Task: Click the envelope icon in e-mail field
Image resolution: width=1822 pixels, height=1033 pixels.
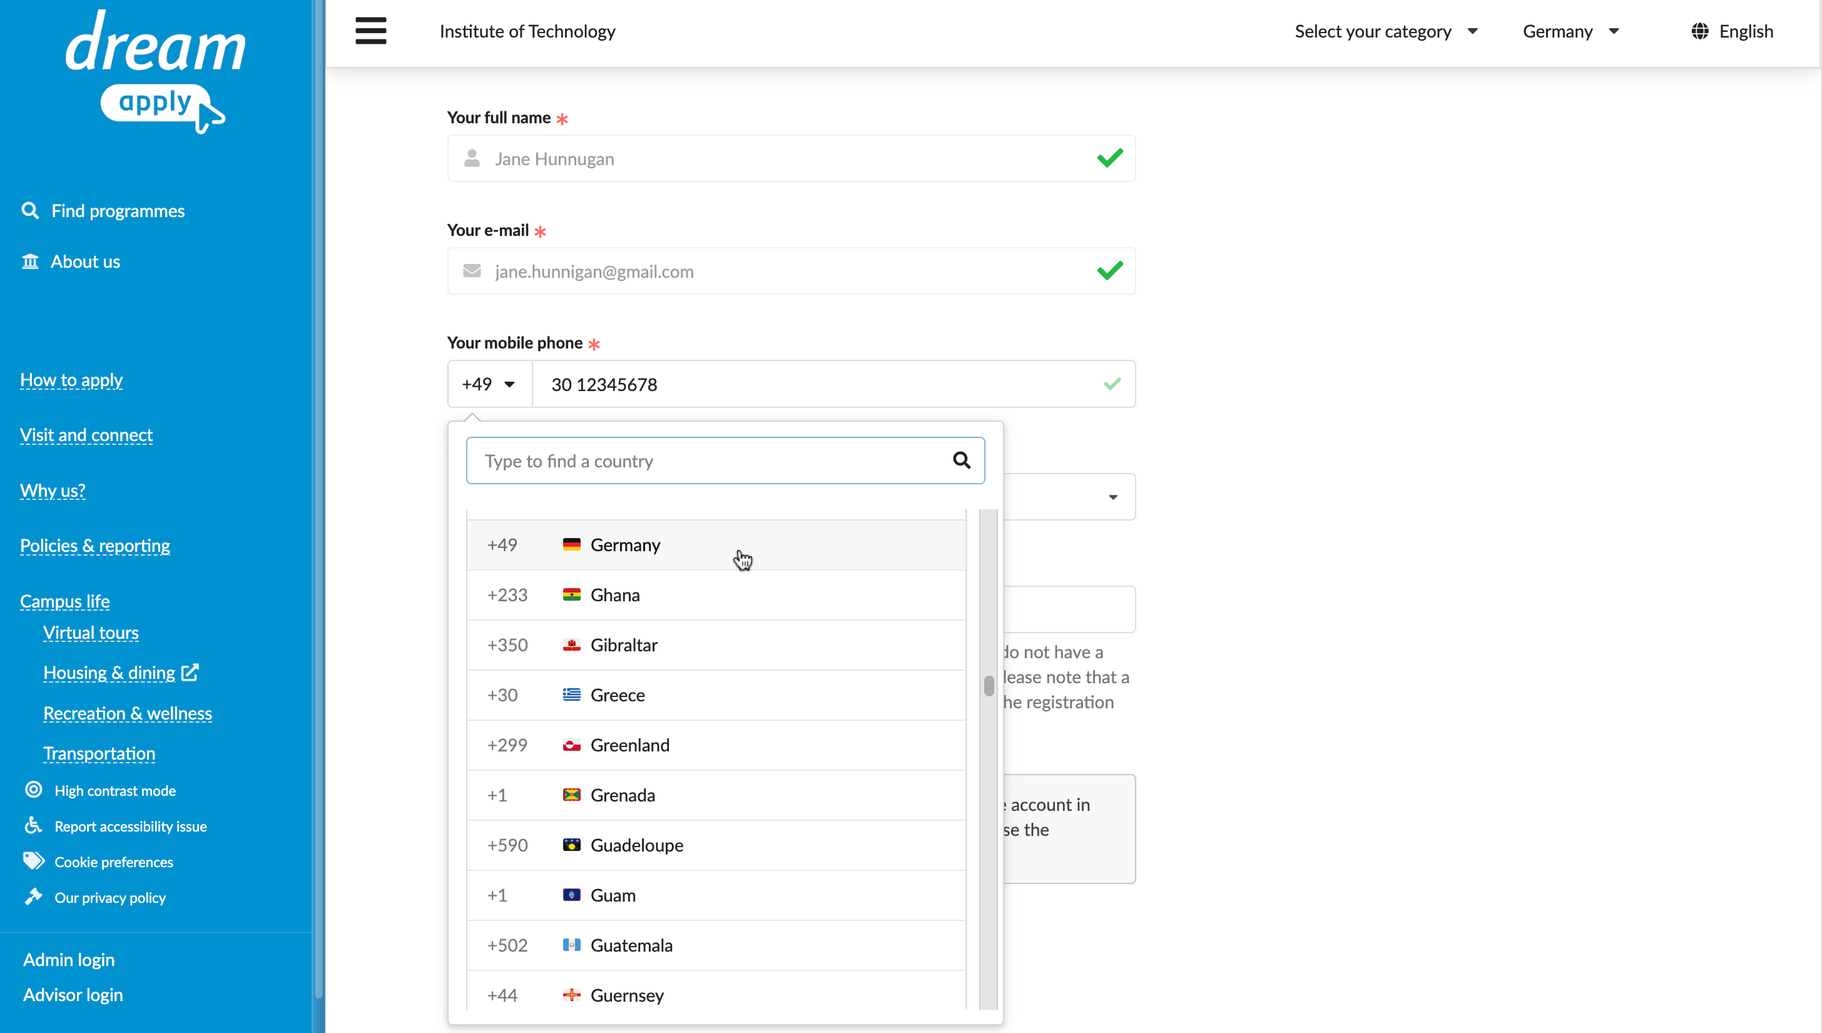Action: 472,271
